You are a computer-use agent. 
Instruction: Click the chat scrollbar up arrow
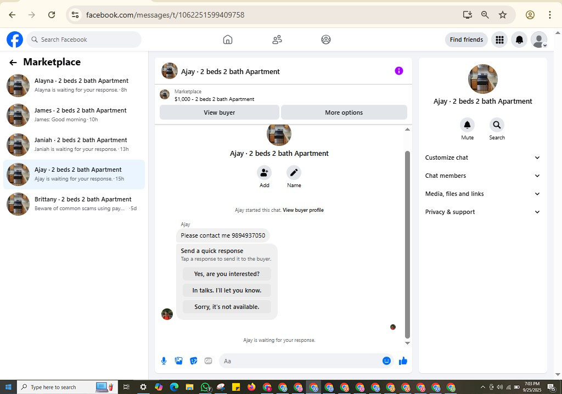(x=407, y=130)
